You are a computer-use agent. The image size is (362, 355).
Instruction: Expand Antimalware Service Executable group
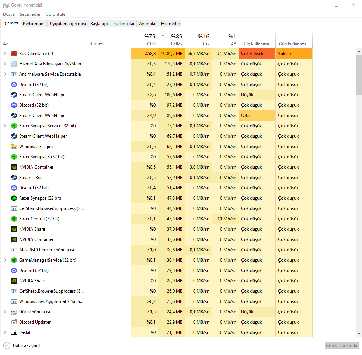point(5,74)
